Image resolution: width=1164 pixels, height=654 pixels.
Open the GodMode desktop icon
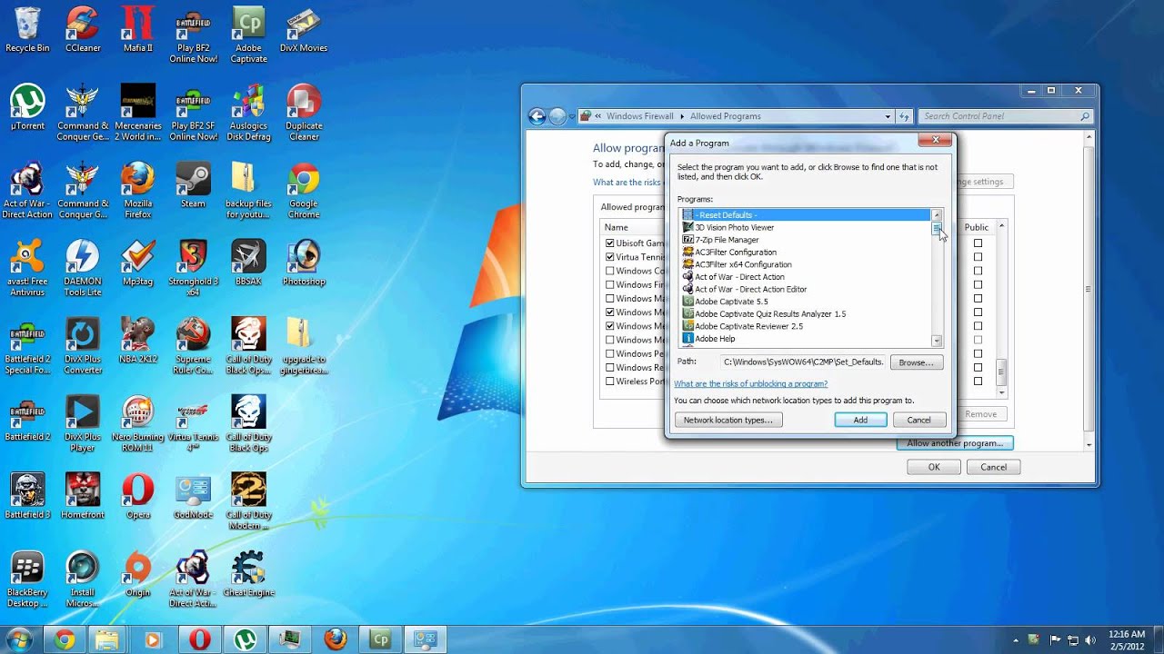[x=193, y=496]
